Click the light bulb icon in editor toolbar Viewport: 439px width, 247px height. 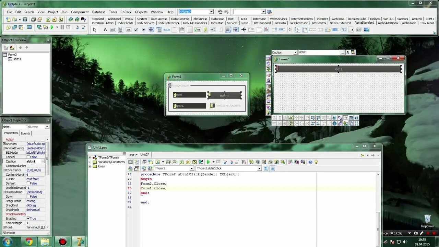tap(316, 162)
